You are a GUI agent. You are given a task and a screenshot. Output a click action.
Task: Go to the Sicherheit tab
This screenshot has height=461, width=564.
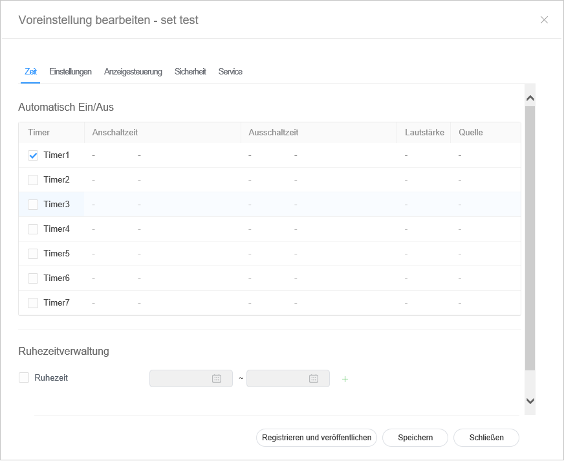tap(190, 72)
